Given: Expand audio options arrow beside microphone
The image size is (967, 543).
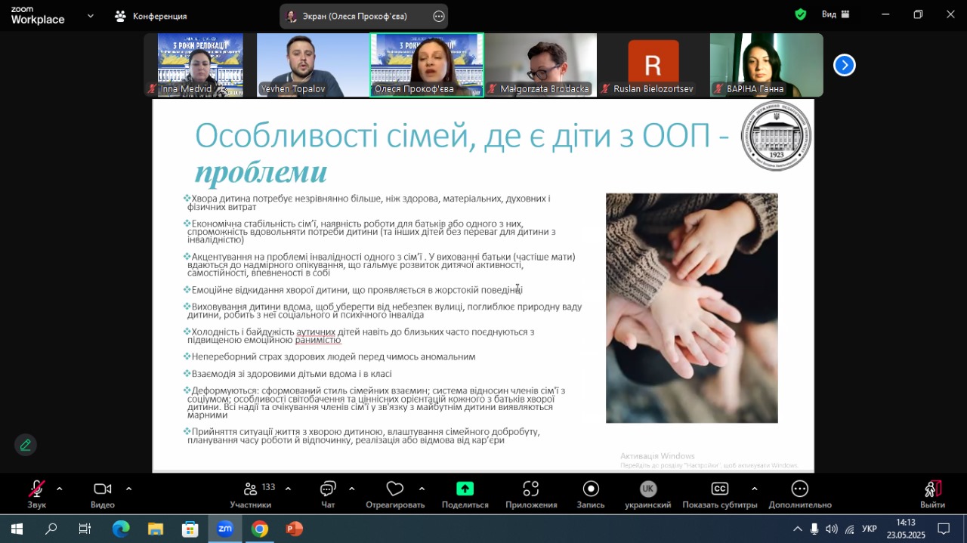Looking at the screenshot, I should pyautogui.click(x=60, y=489).
